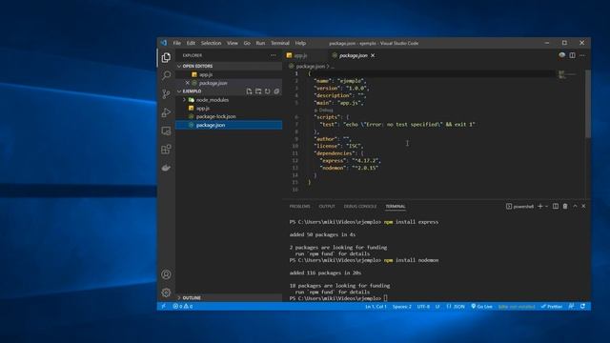Open the Docker whale icon
610x343 pixels.
[x=166, y=168]
